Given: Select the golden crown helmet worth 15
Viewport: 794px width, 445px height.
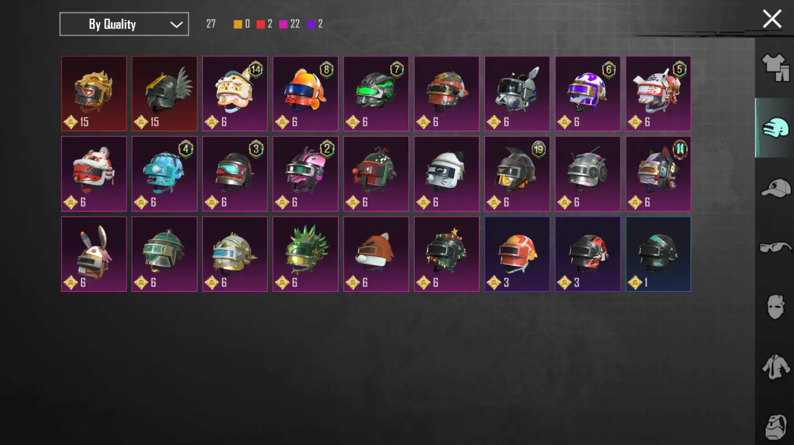Looking at the screenshot, I should click(94, 94).
